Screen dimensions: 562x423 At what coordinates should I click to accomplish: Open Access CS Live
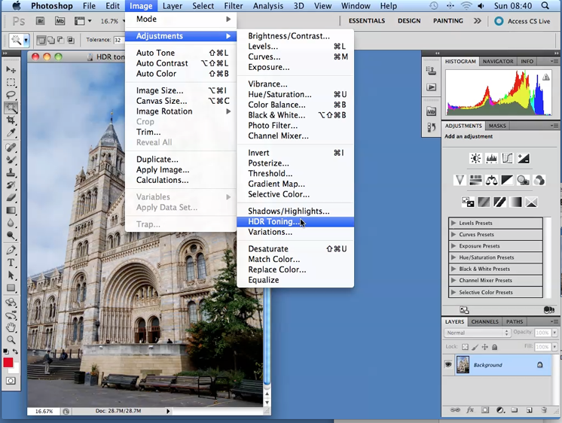click(x=523, y=21)
